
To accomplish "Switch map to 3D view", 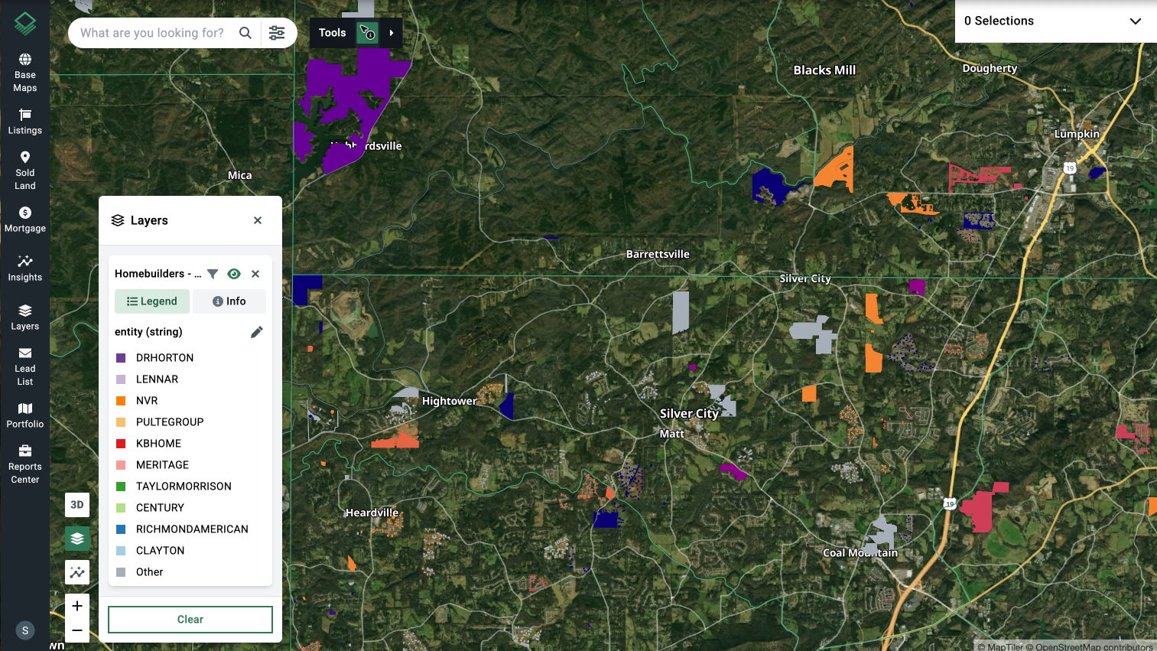I will [x=77, y=505].
